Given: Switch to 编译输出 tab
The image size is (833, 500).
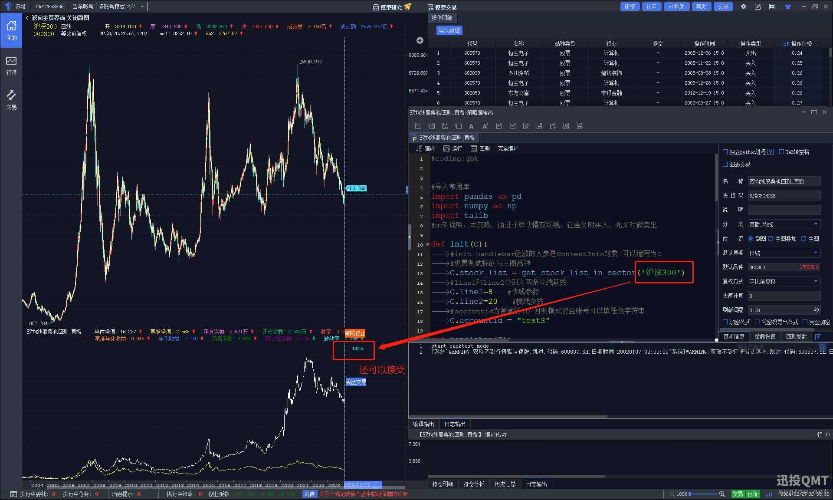Looking at the screenshot, I should (423, 424).
